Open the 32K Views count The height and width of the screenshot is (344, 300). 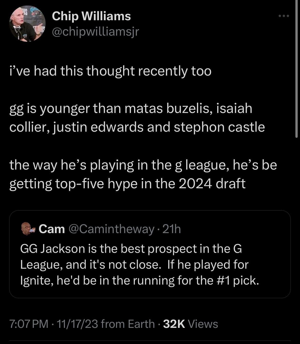(190, 324)
